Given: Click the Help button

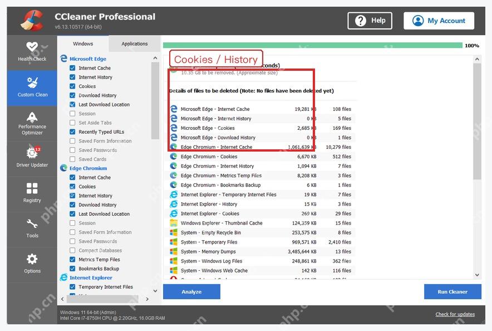Looking at the screenshot, I should point(370,21).
